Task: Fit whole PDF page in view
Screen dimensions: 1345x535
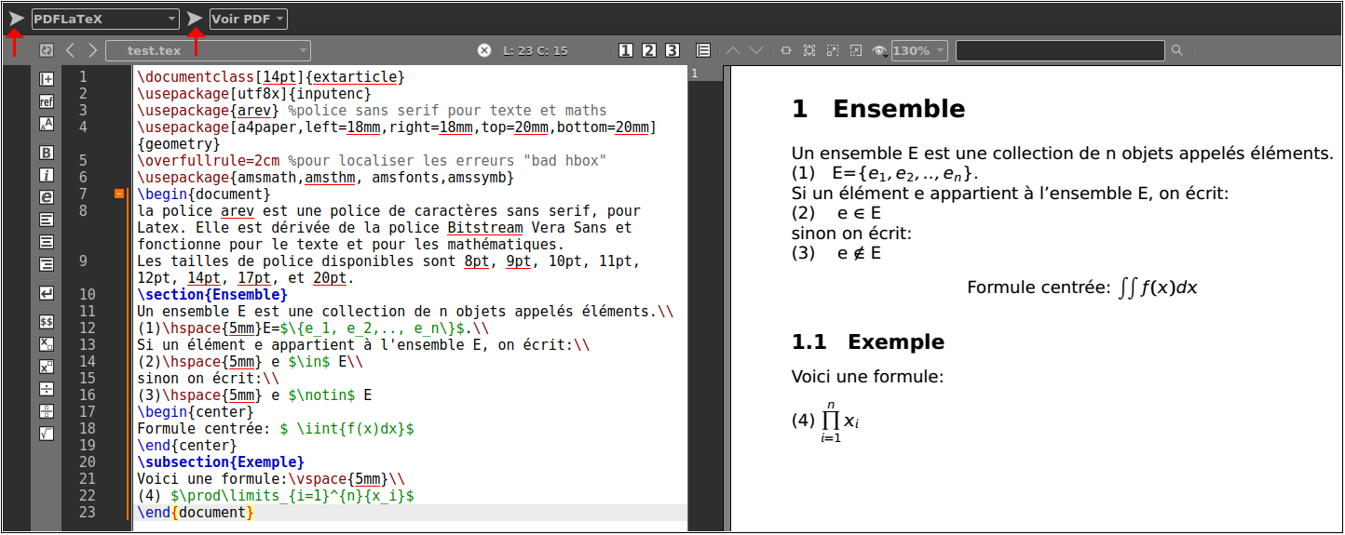Action: pos(809,50)
